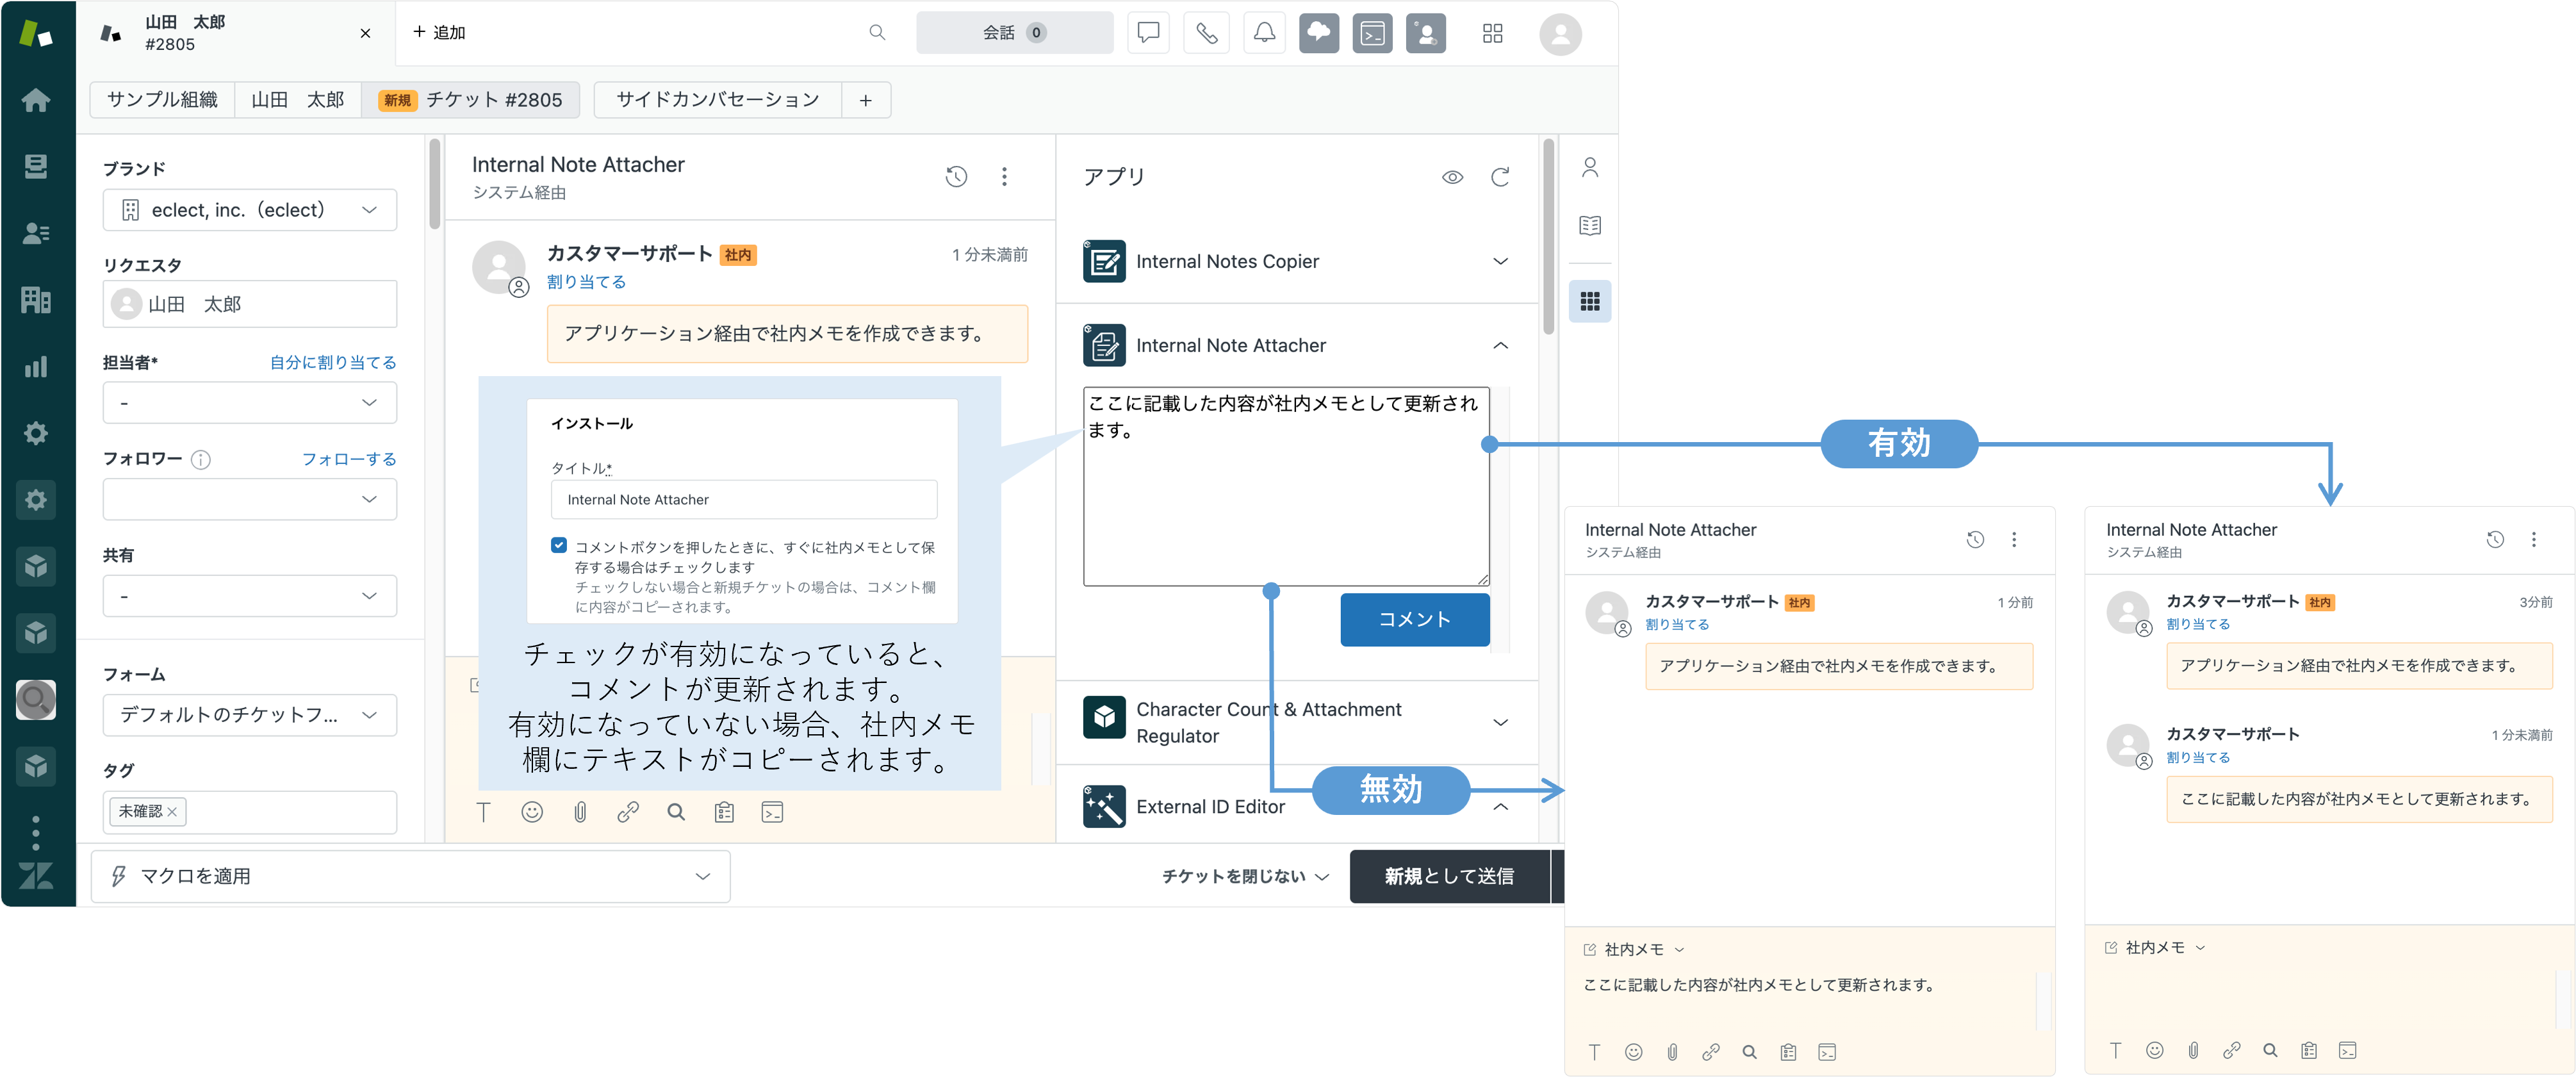Attach a file with the paperclip icon
Screen dimensions: 2576x1077
(580, 812)
